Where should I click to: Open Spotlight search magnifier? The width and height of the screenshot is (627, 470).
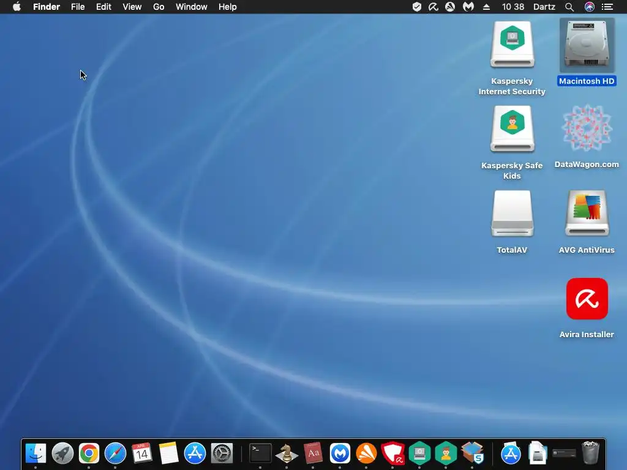pos(569,7)
